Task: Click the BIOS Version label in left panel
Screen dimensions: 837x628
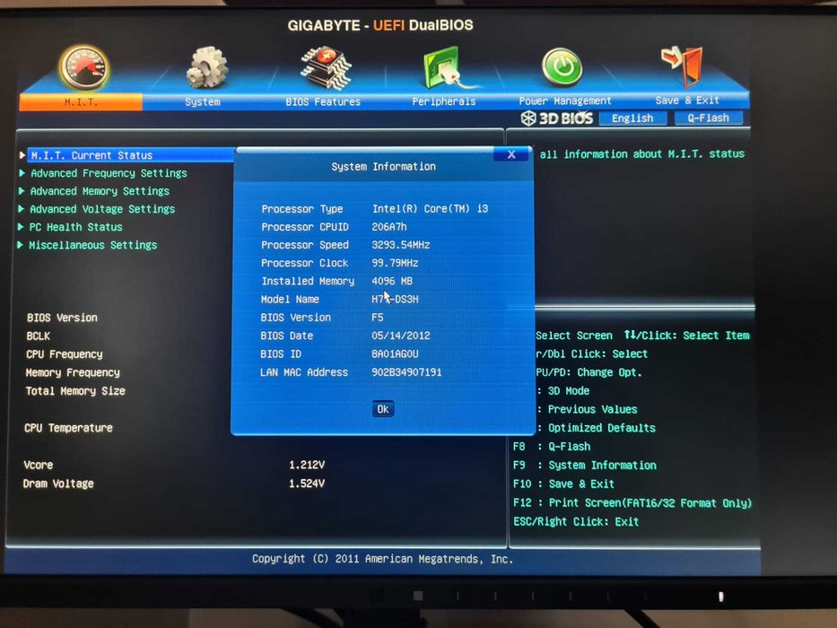Action: coord(62,318)
